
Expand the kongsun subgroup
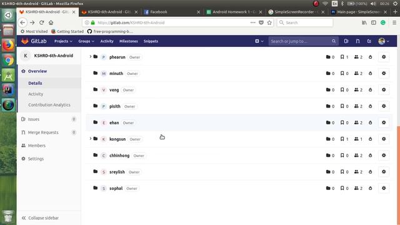click(x=90, y=139)
